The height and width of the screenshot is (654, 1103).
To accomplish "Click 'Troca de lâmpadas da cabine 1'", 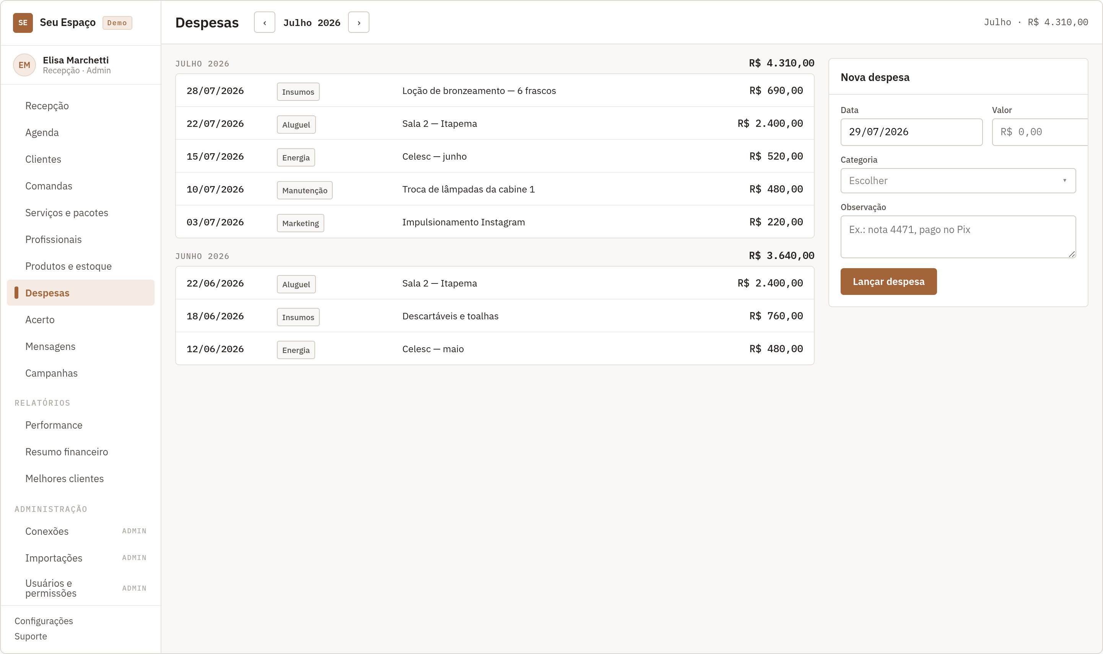I will click(469, 189).
